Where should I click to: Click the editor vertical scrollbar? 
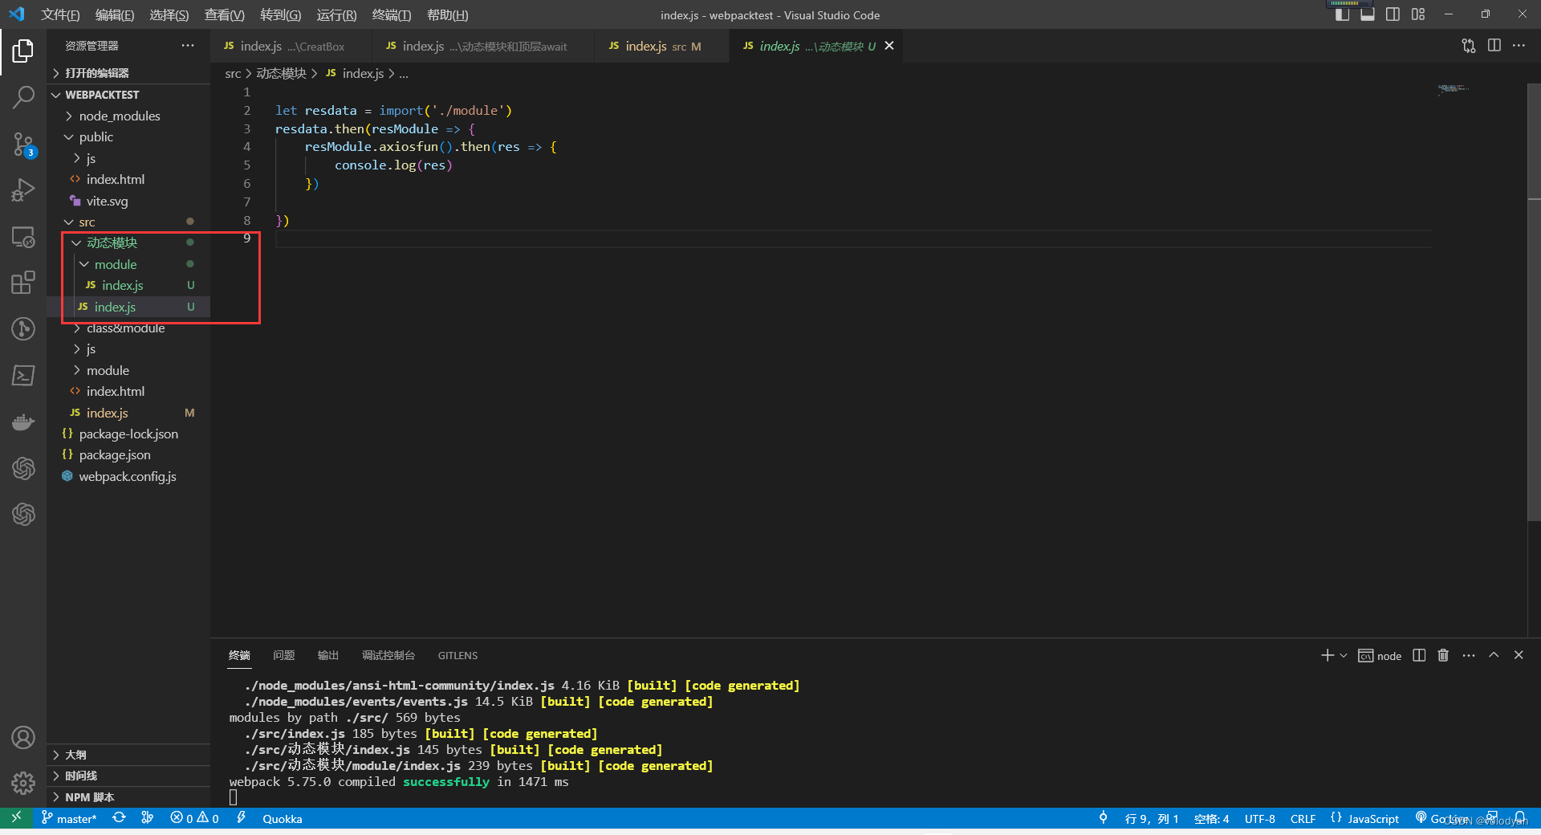pyautogui.click(x=1534, y=321)
